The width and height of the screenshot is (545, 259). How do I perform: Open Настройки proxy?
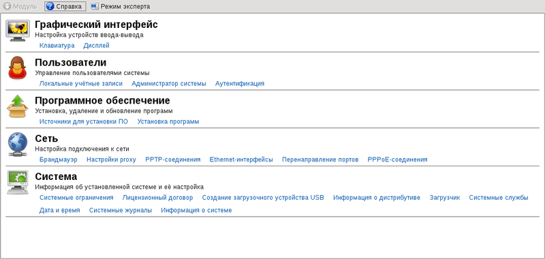point(111,159)
